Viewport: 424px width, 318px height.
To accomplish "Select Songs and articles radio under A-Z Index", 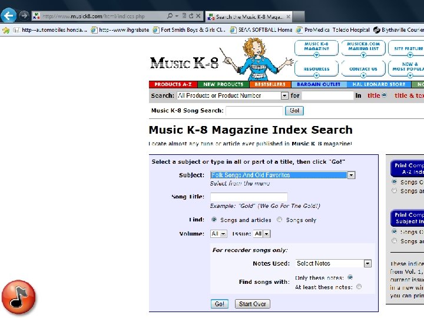I will tap(394, 191).
